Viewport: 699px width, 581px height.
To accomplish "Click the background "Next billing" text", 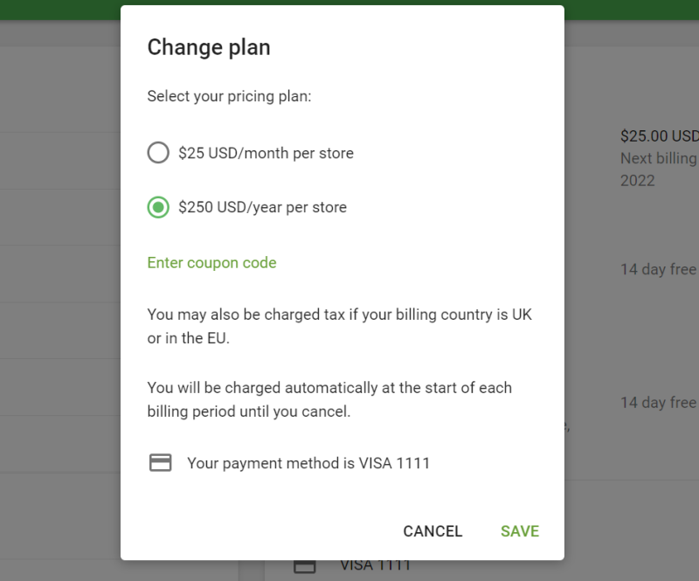I will point(658,159).
